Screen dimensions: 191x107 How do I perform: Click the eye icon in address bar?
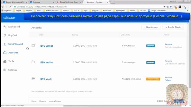(x=164, y=7)
